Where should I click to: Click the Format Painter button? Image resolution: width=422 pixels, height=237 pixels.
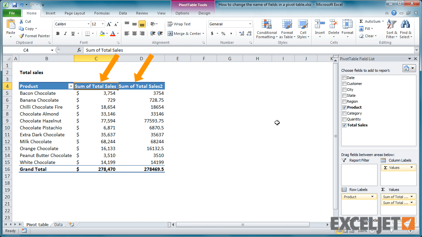34,36
